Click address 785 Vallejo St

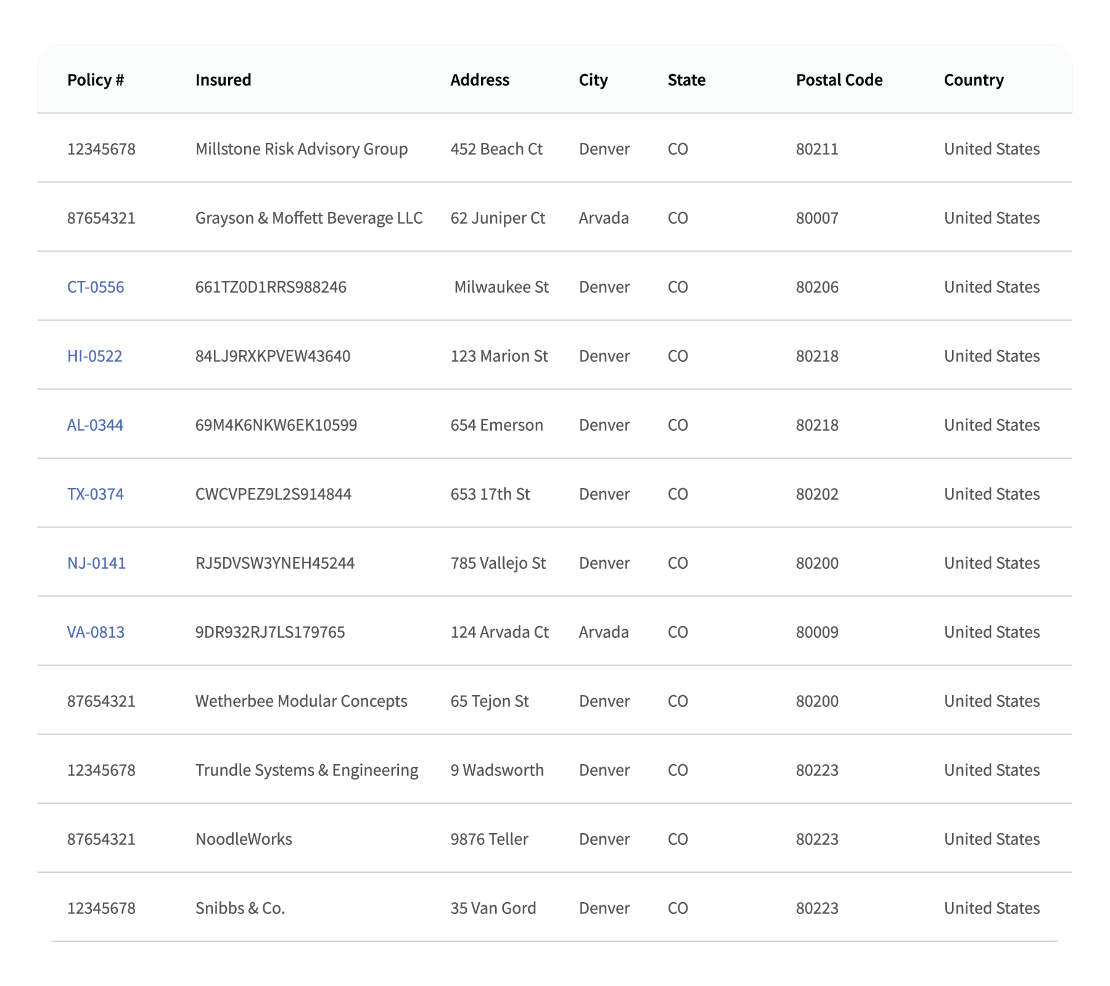(x=498, y=563)
